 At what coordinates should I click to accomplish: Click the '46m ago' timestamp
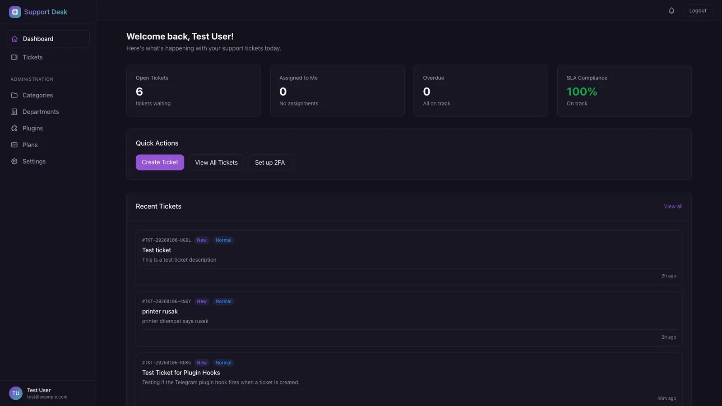[666, 399]
